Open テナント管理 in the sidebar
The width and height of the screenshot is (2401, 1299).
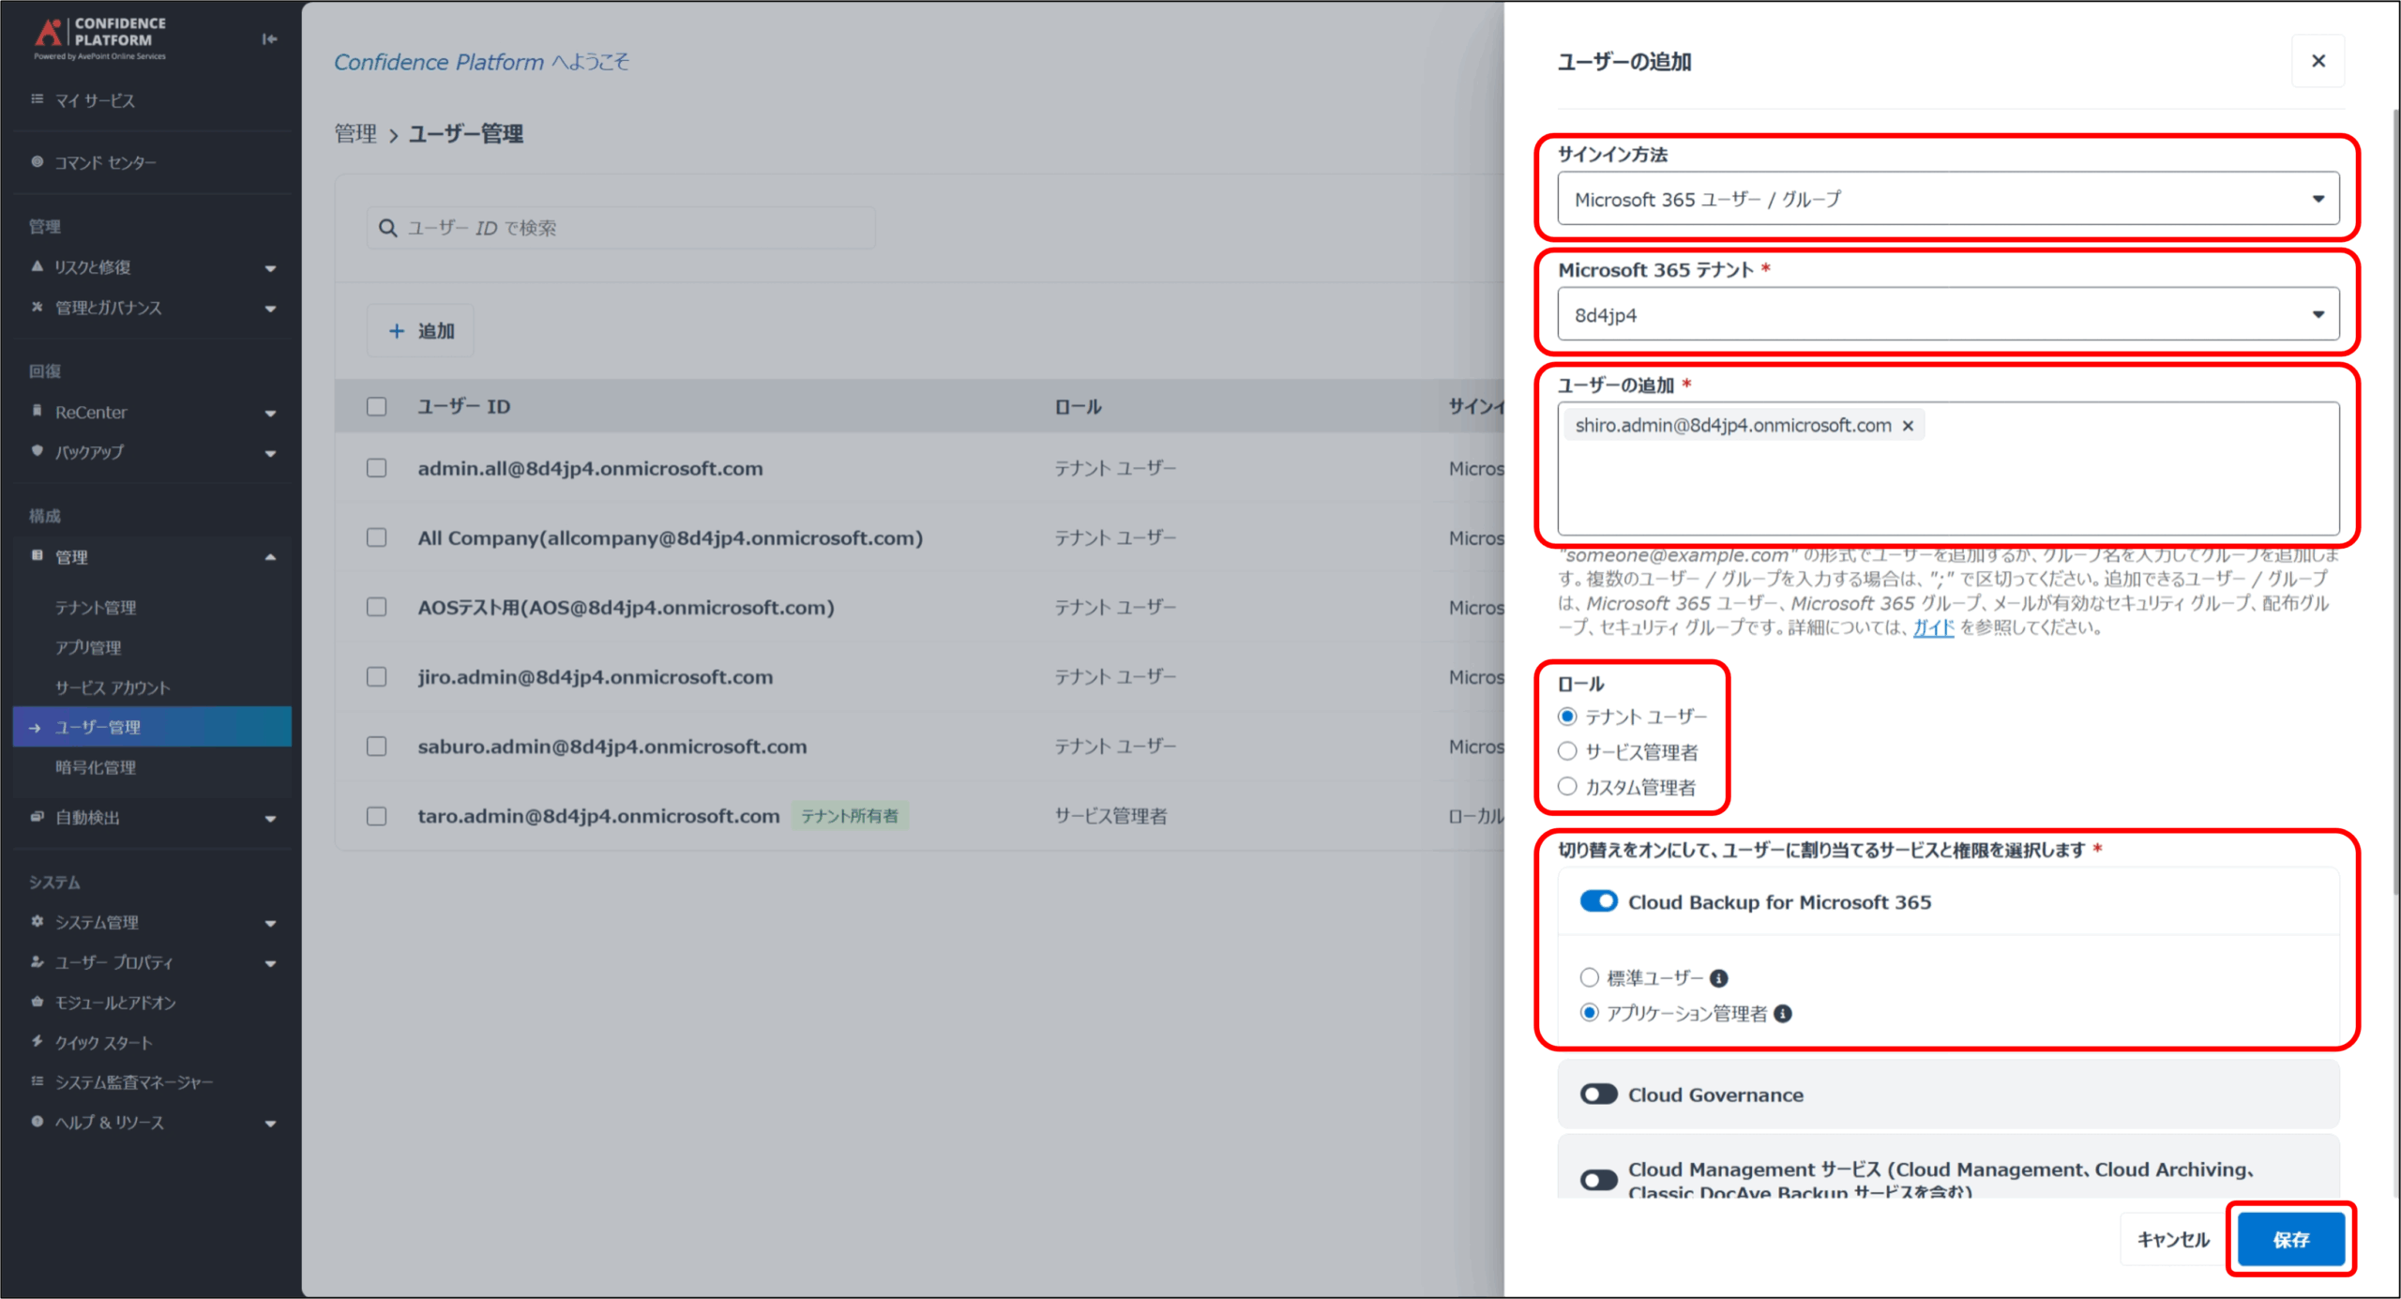click(x=96, y=608)
